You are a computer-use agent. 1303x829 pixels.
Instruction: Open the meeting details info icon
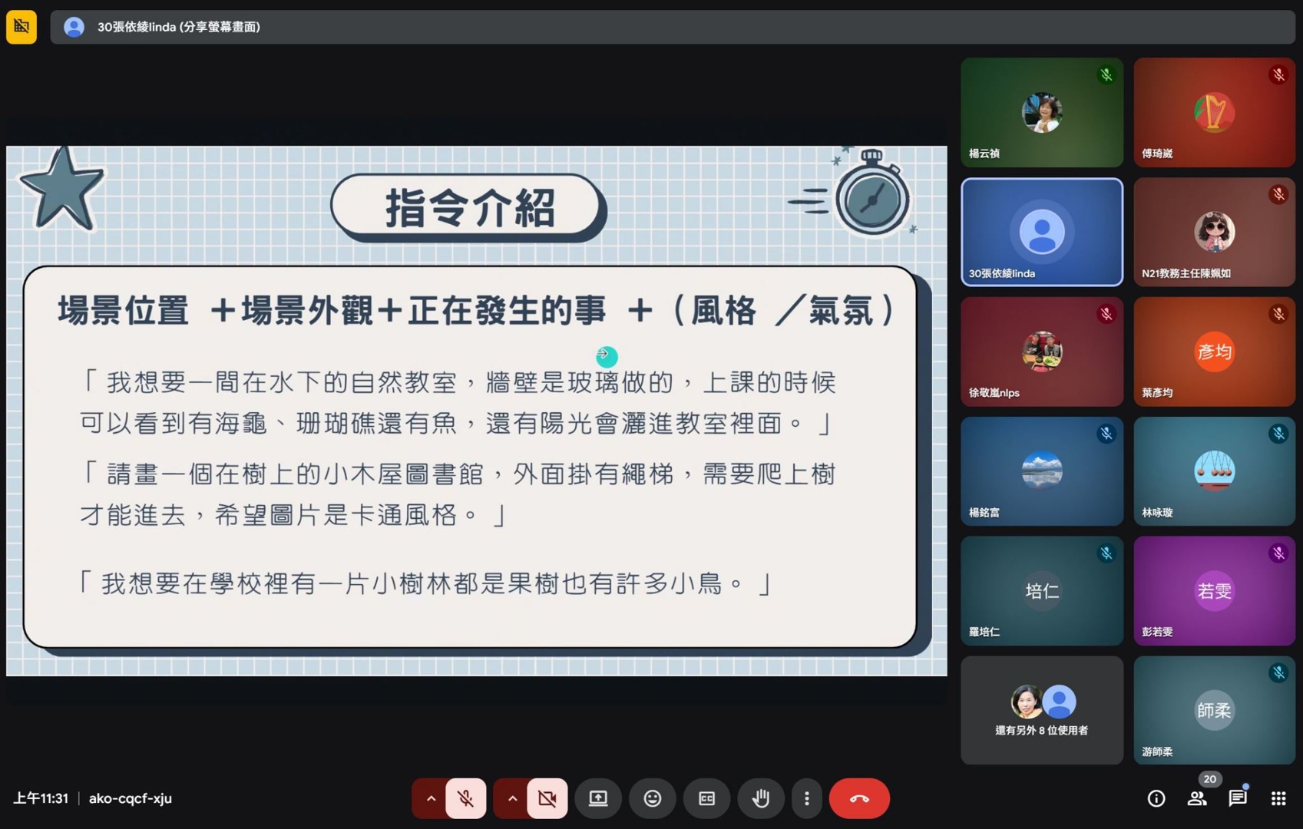pos(1156,798)
